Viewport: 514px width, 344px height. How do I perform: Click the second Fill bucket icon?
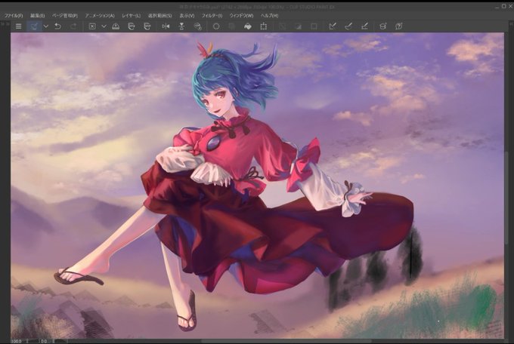[x=147, y=26]
